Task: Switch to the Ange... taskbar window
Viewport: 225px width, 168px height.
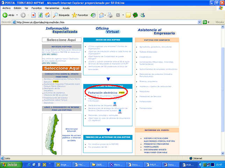Action: (63, 165)
